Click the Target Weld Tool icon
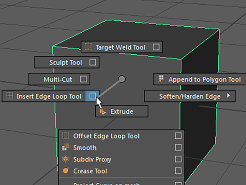 [x=88, y=47]
